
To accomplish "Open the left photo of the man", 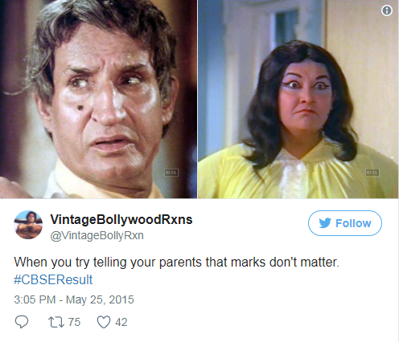I will (x=98, y=99).
